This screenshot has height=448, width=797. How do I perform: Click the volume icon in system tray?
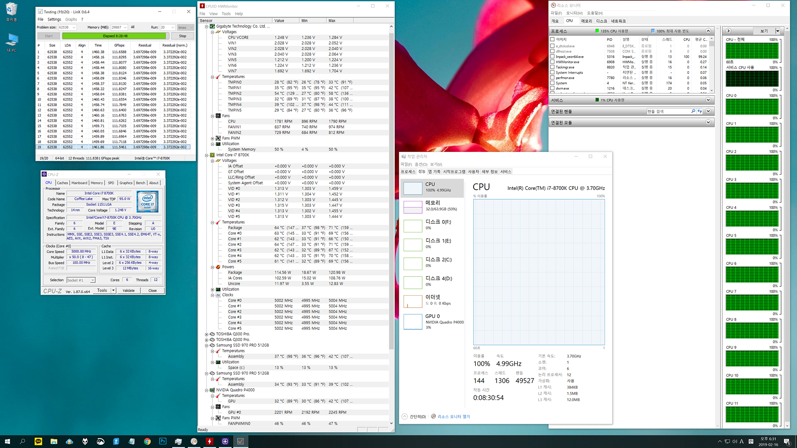point(734,441)
